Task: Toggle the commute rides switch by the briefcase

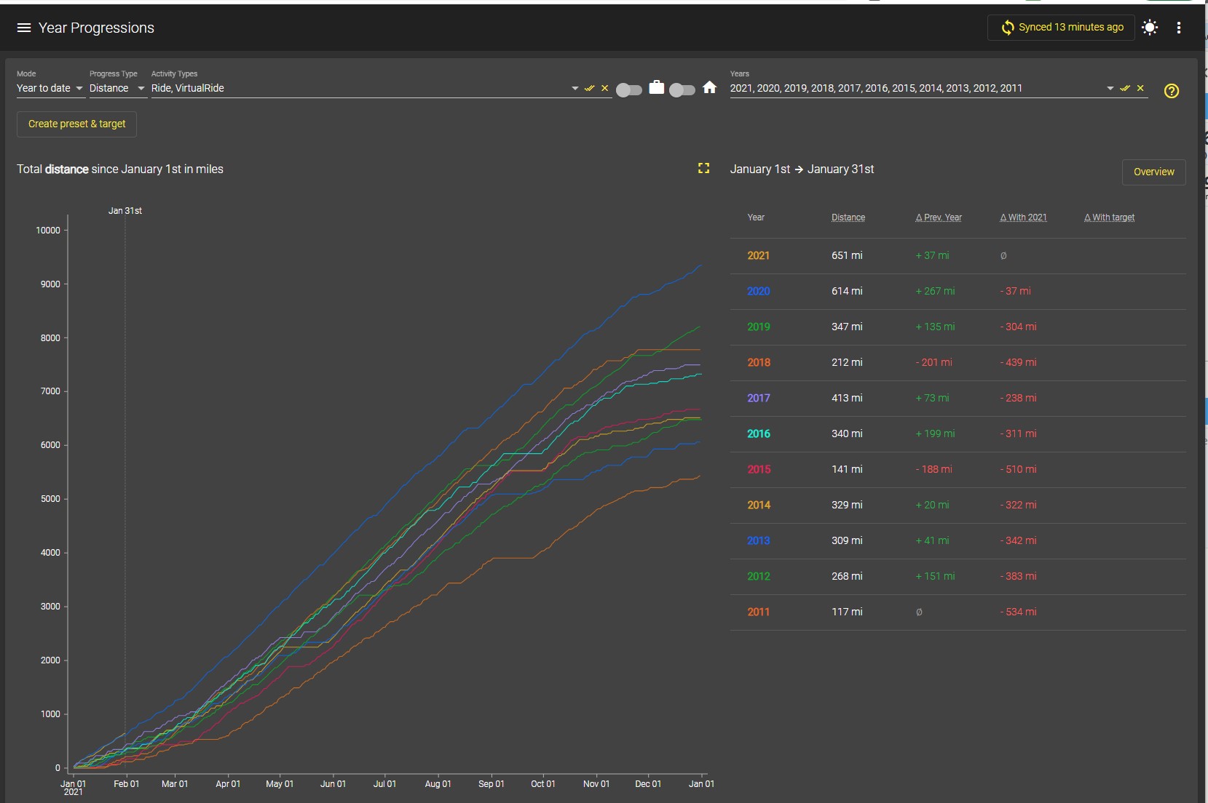Action: [x=629, y=90]
